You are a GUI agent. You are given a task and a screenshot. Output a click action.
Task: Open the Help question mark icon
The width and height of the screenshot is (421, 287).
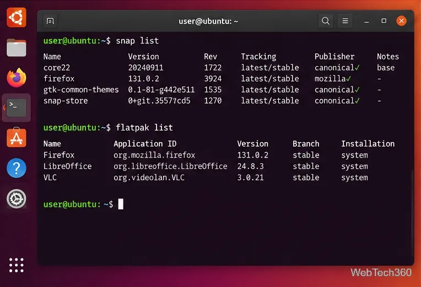17,168
